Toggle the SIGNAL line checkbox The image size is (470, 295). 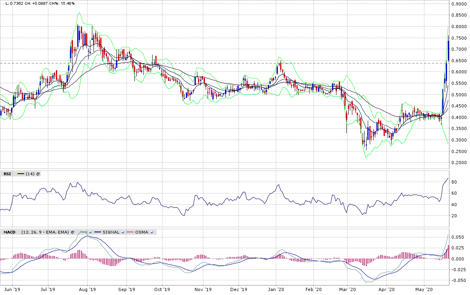(x=123, y=232)
